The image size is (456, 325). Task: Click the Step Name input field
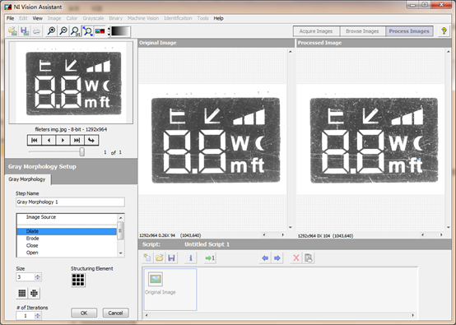[70, 202]
